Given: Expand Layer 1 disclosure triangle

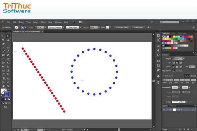Looking at the screenshot, I should tap(171, 110).
